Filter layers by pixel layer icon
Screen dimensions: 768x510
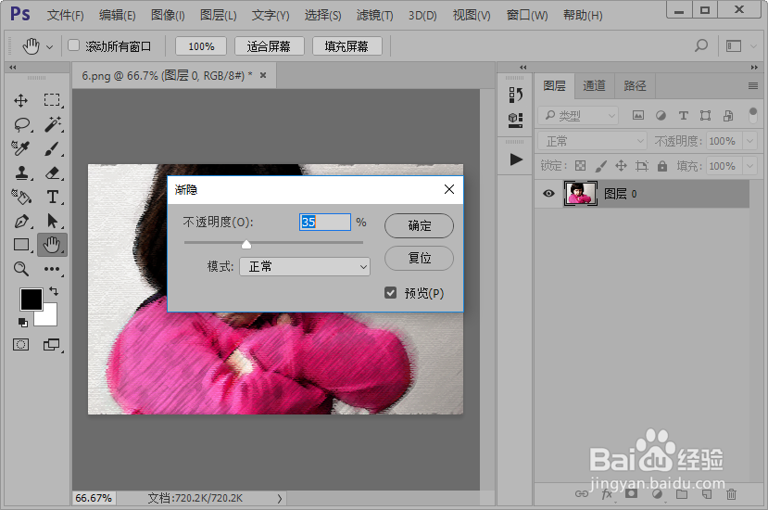click(638, 115)
